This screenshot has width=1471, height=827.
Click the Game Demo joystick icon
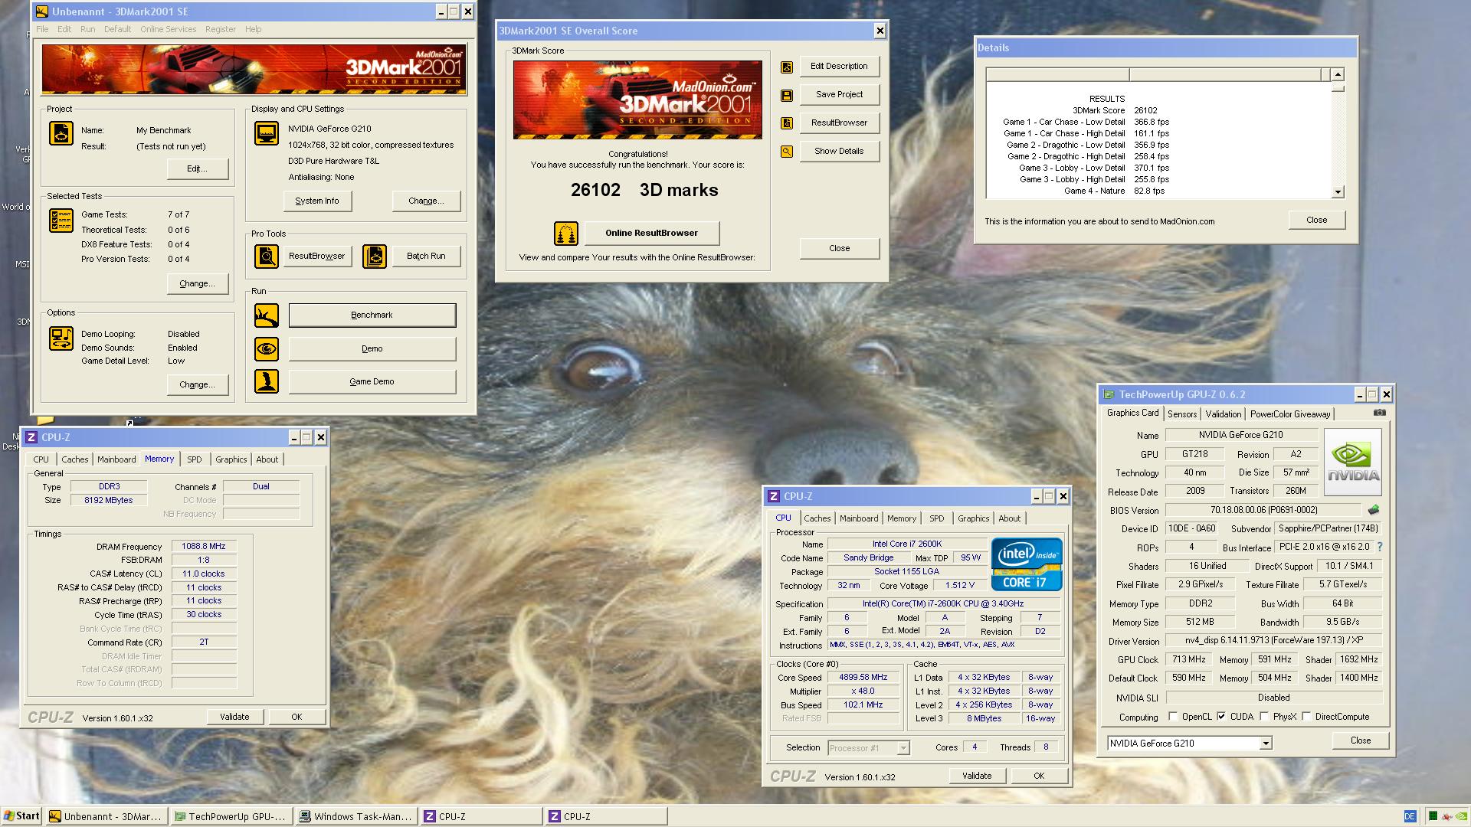(x=267, y=381)
